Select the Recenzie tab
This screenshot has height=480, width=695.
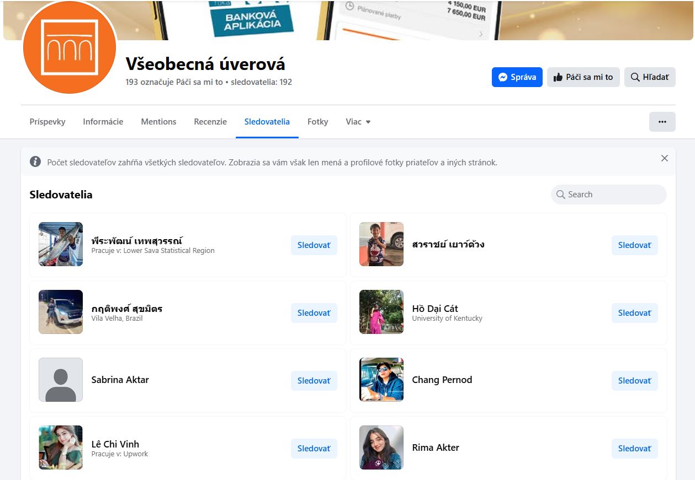pyautogui.click(x=210, y=122)
